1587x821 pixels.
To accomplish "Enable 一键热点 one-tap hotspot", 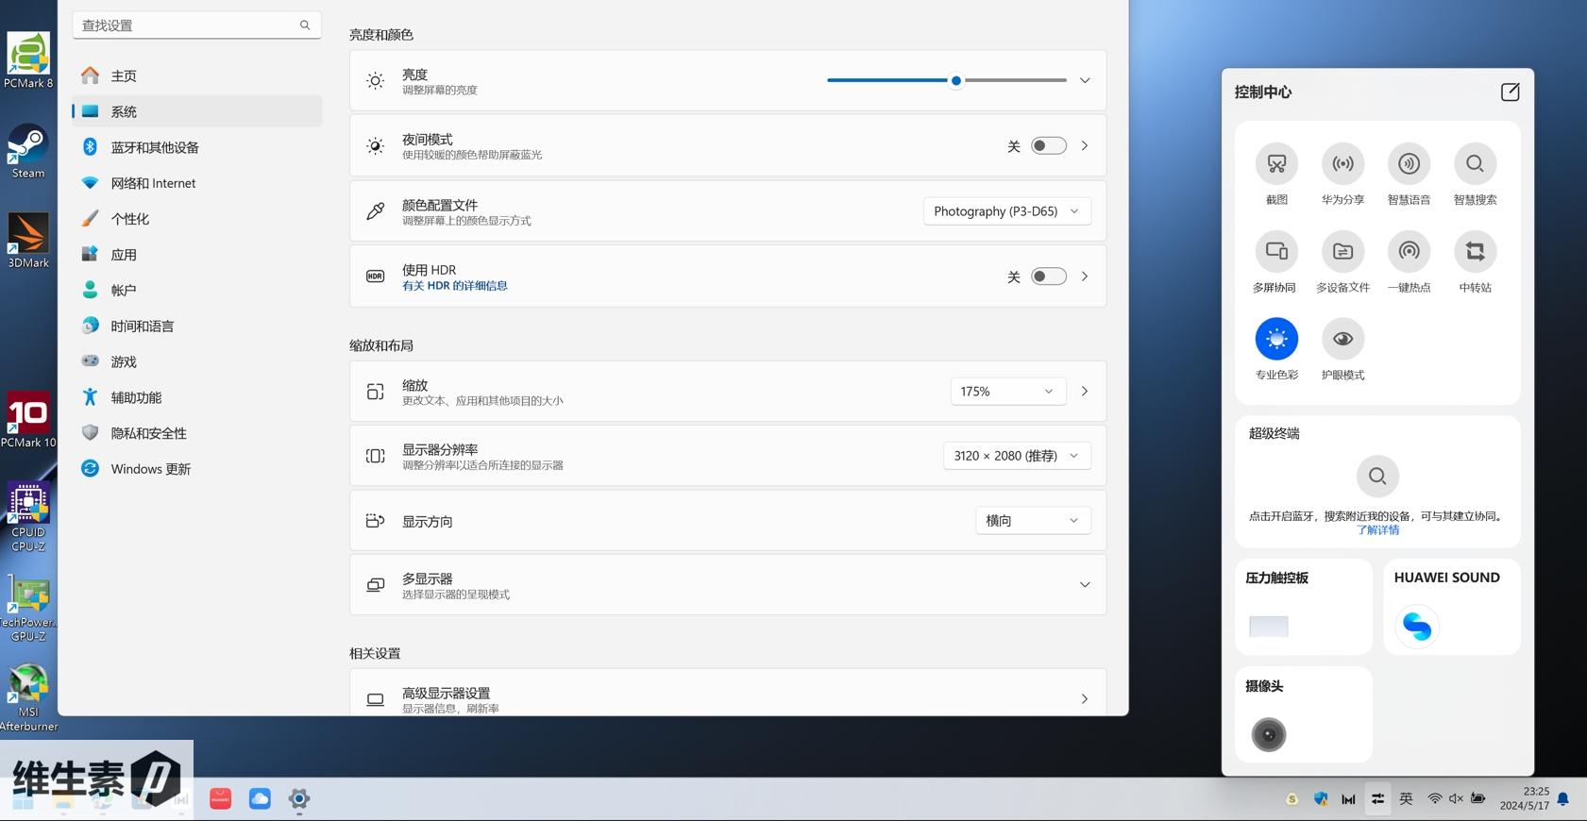I will (x=1409, y=252).
